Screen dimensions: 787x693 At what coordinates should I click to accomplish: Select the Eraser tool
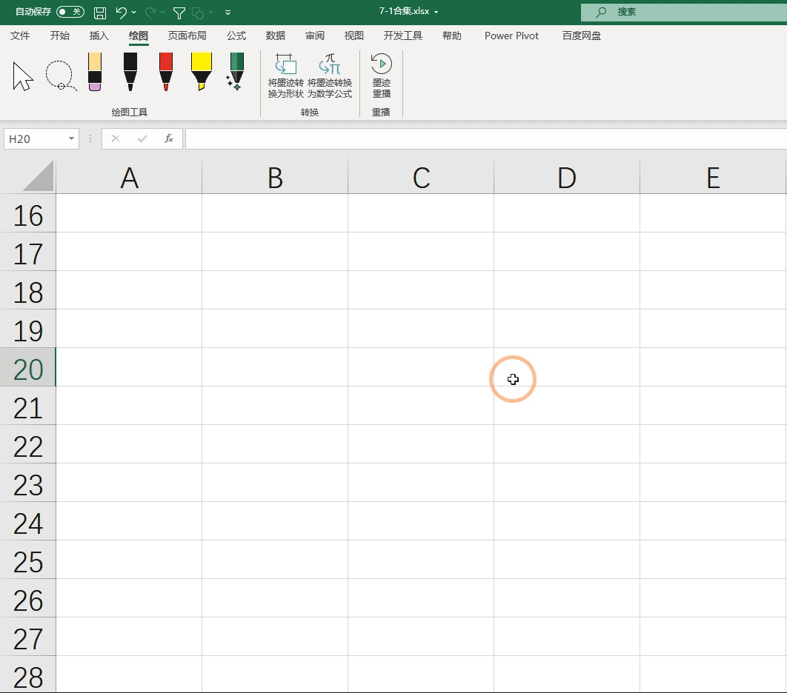pos(95,72)
